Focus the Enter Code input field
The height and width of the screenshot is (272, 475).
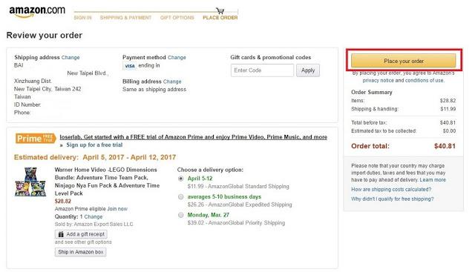click(x=262, y=70)
